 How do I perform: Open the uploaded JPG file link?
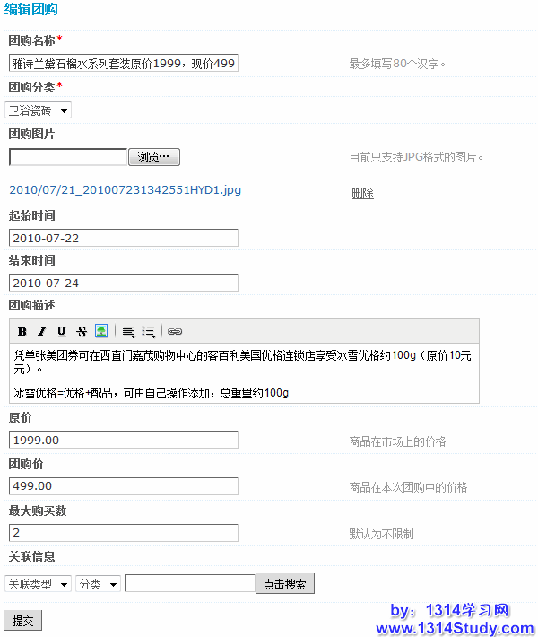[125, 190]
